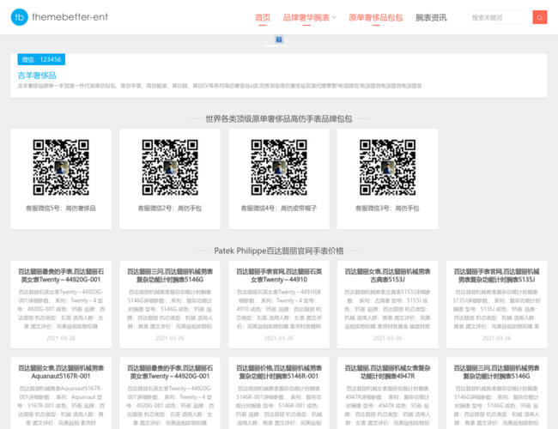The width and height of the screenshot is (558, 429).
Task: Click caption 客服微信5号: 高仿奢侈品
Action: point(61,208)
